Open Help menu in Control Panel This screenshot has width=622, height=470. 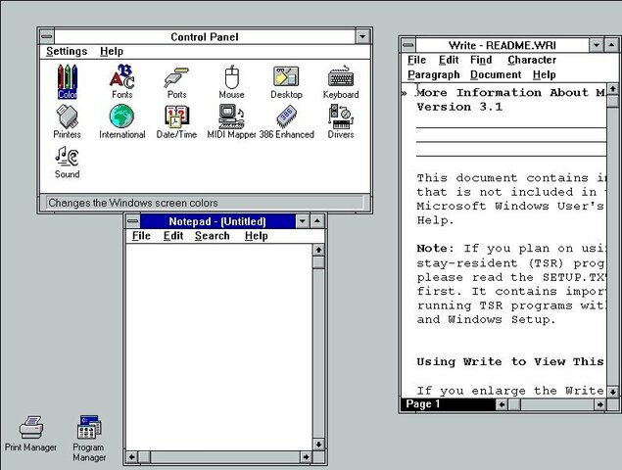pyautogui.click(x=112, y=52)
